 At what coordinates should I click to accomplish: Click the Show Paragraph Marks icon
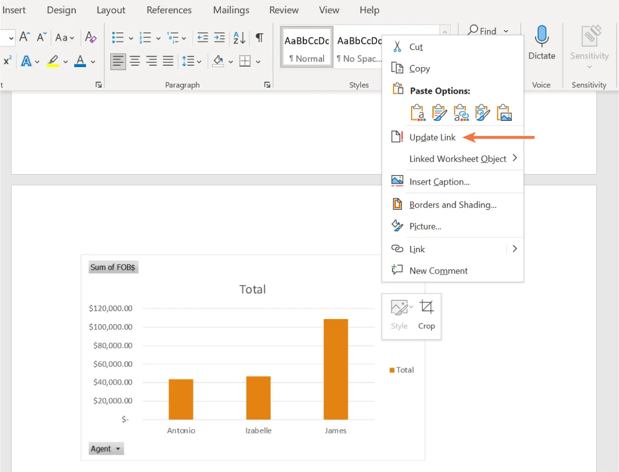259,37
